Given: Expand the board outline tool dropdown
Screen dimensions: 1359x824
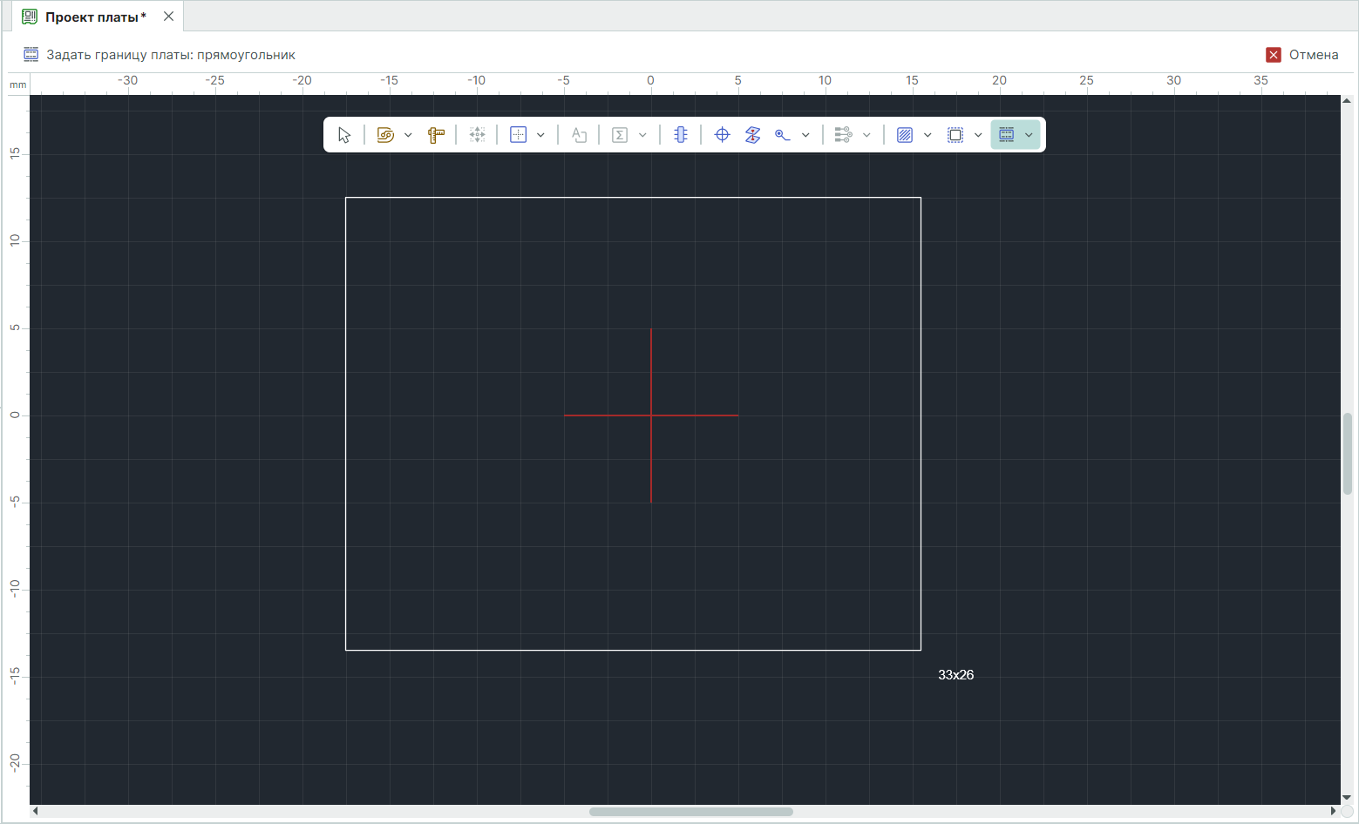Looking at the screenshot, I should [1029, 135].
